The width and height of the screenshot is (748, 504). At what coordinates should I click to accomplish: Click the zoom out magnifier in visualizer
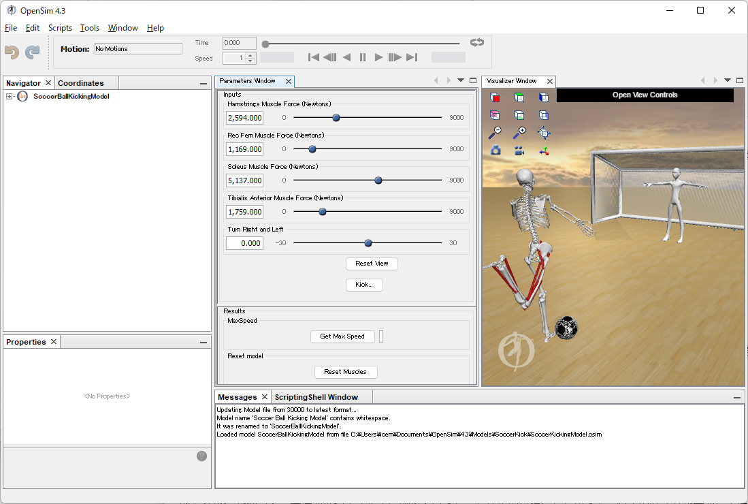click(495, 132)
